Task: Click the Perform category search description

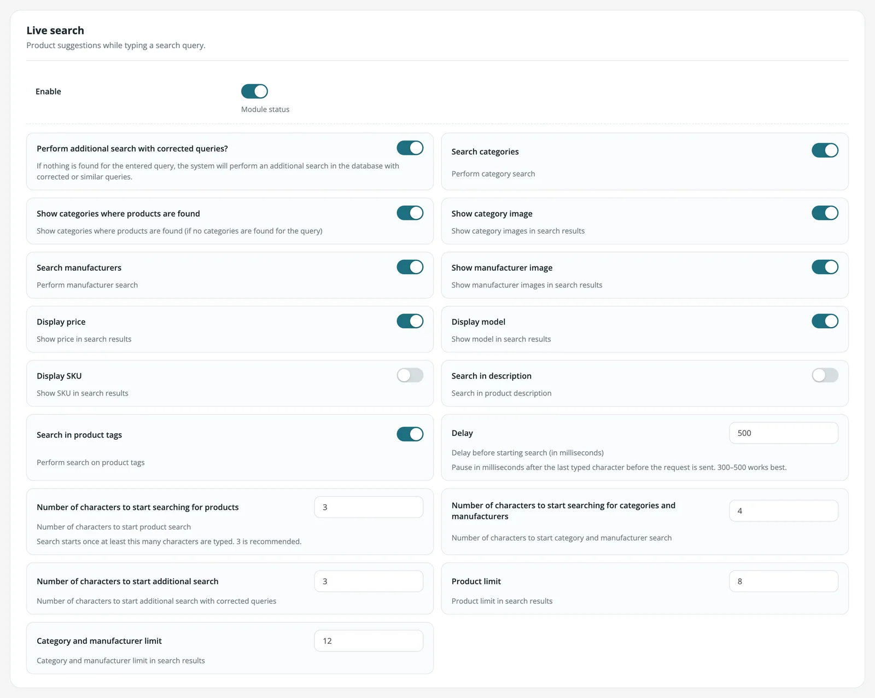Action: click(x=493, y=174)
